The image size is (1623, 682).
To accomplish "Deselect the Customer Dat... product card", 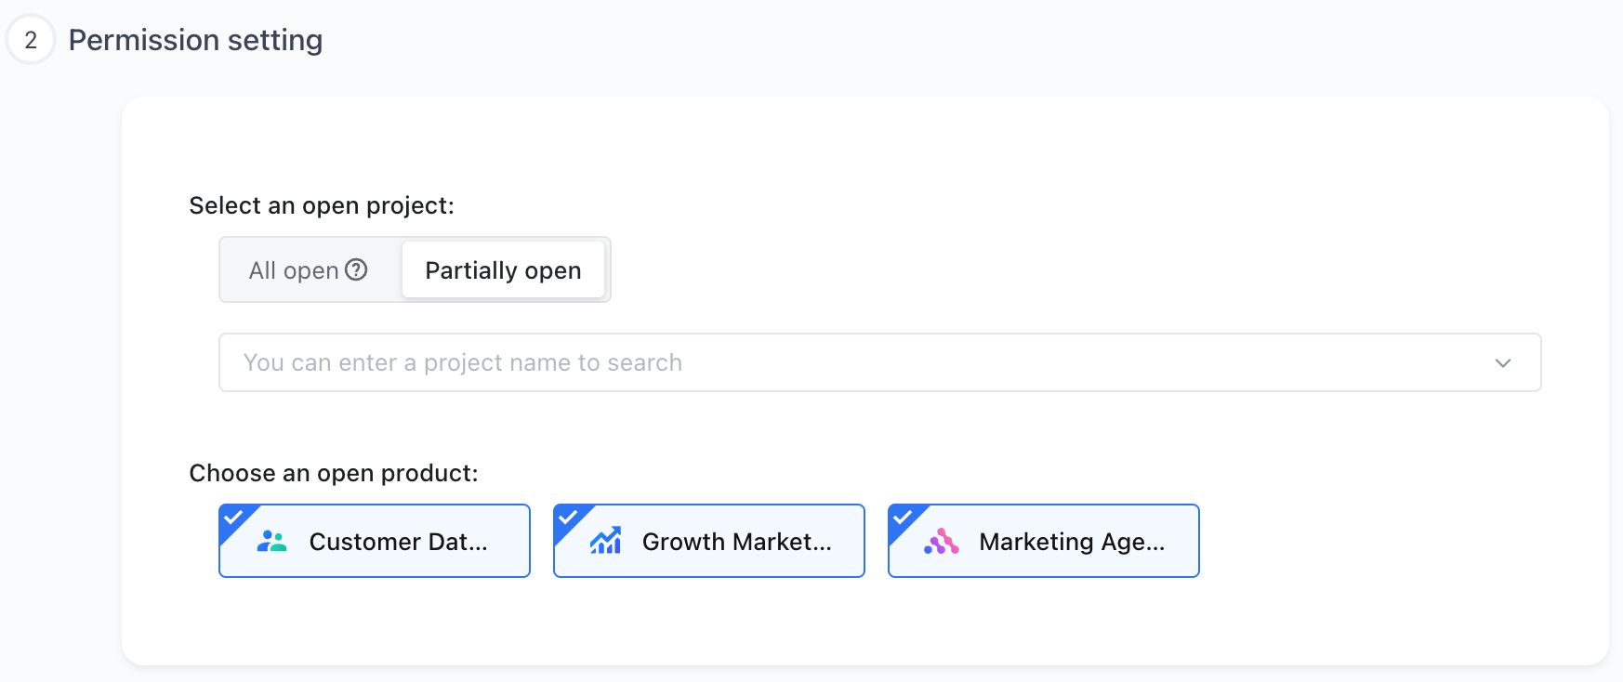I will tap(375, 541).
